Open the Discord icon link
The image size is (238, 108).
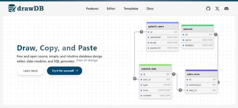[226, 9]
